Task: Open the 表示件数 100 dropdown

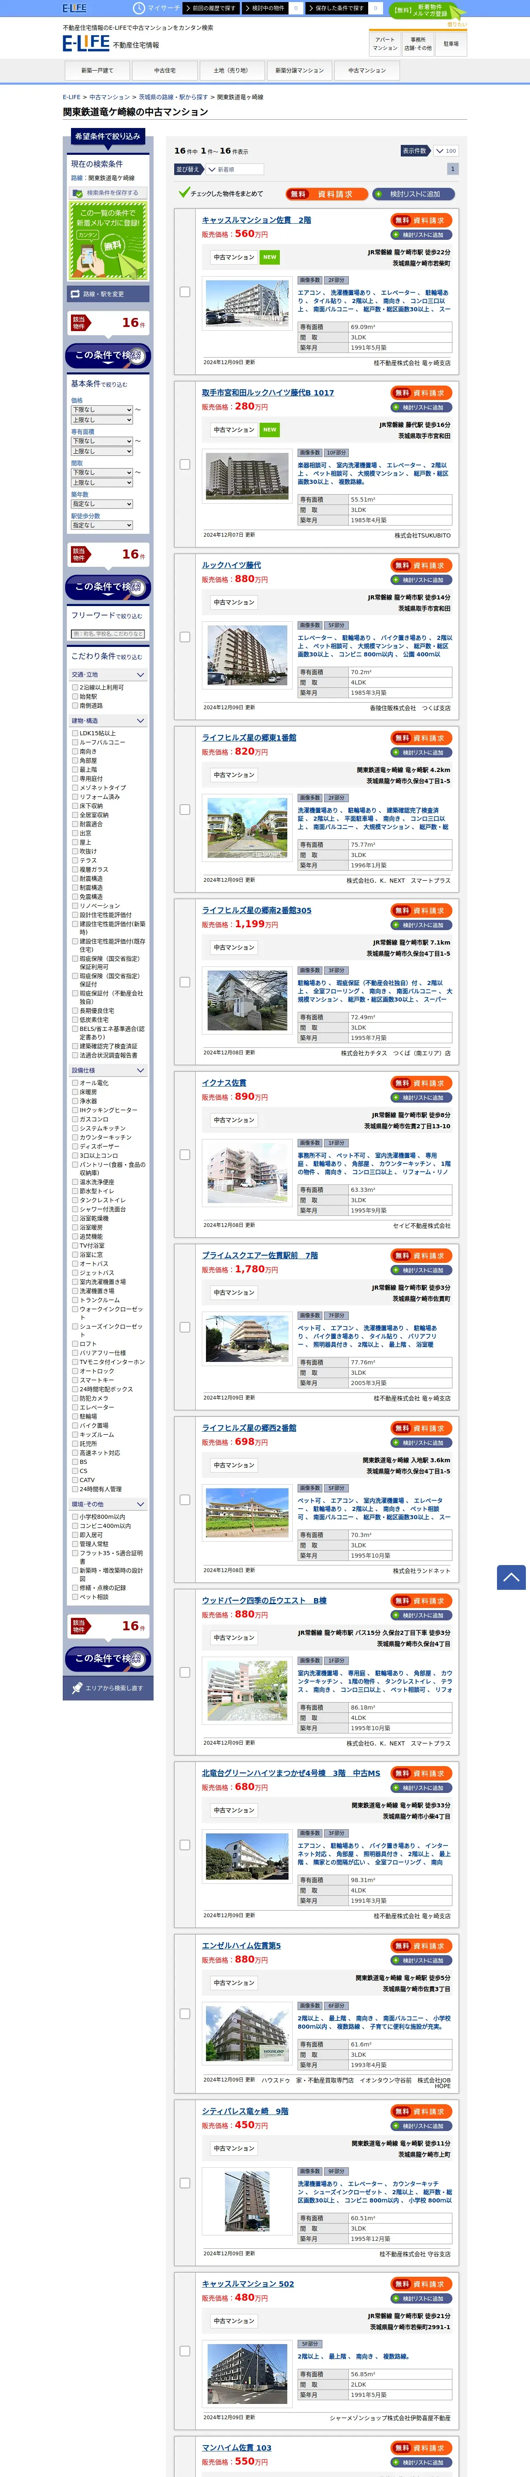Action: click(445, 151)
